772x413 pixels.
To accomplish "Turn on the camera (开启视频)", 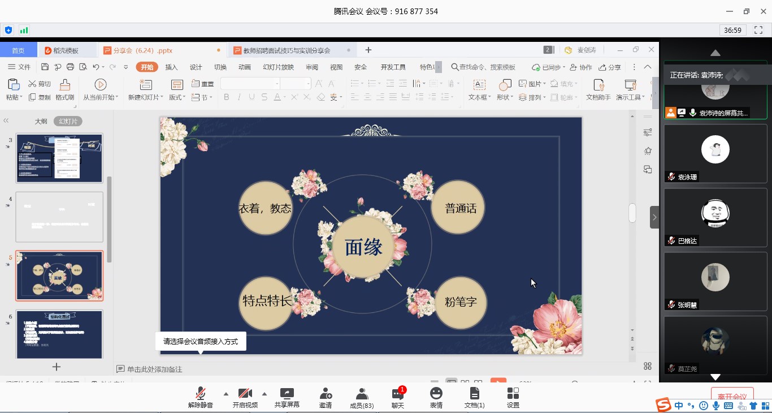I will pos(245,394).
